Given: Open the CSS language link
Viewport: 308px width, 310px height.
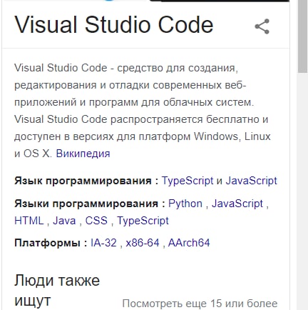Looking at the screenshot, I should (x=96, y=221).
